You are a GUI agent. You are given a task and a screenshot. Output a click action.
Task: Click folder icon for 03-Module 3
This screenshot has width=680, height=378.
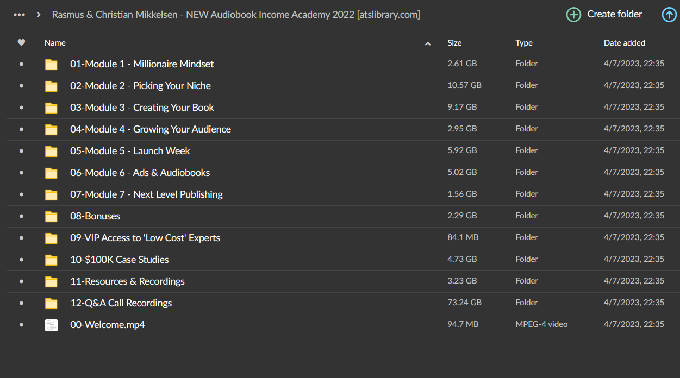[51, 108]
